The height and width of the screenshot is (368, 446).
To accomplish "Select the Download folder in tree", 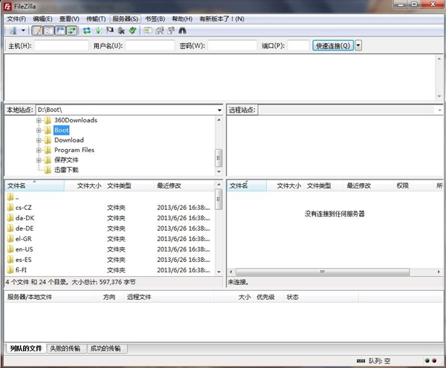I will [x=69, y=140].
